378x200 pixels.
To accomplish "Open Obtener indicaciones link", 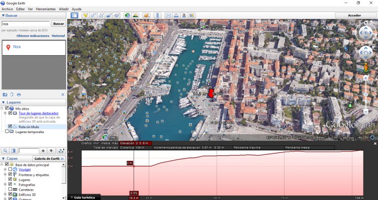I will click(x=33, y=36).
